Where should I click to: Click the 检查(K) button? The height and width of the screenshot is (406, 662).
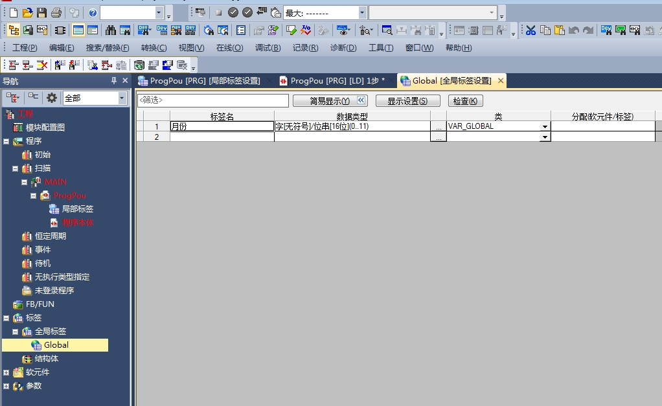(x=465, y=101)
